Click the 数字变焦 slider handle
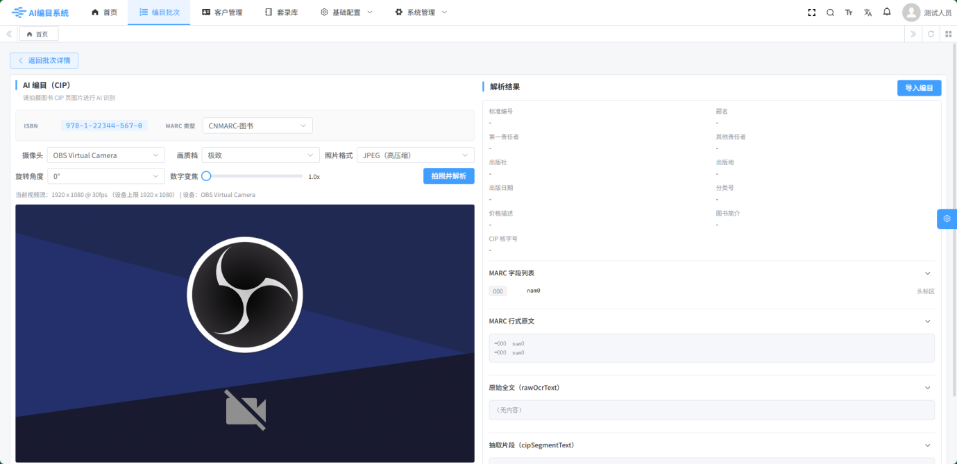This screenshot has height=464, width=957. point(206,176)
